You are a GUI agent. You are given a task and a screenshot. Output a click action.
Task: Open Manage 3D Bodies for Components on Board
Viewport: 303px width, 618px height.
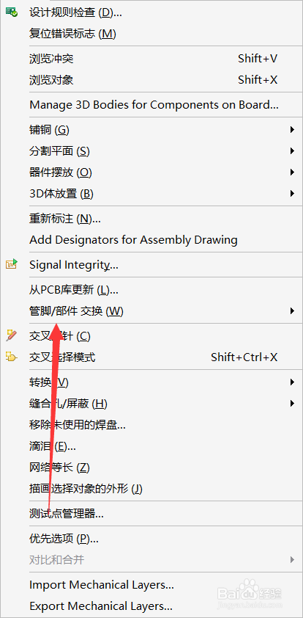151,105
